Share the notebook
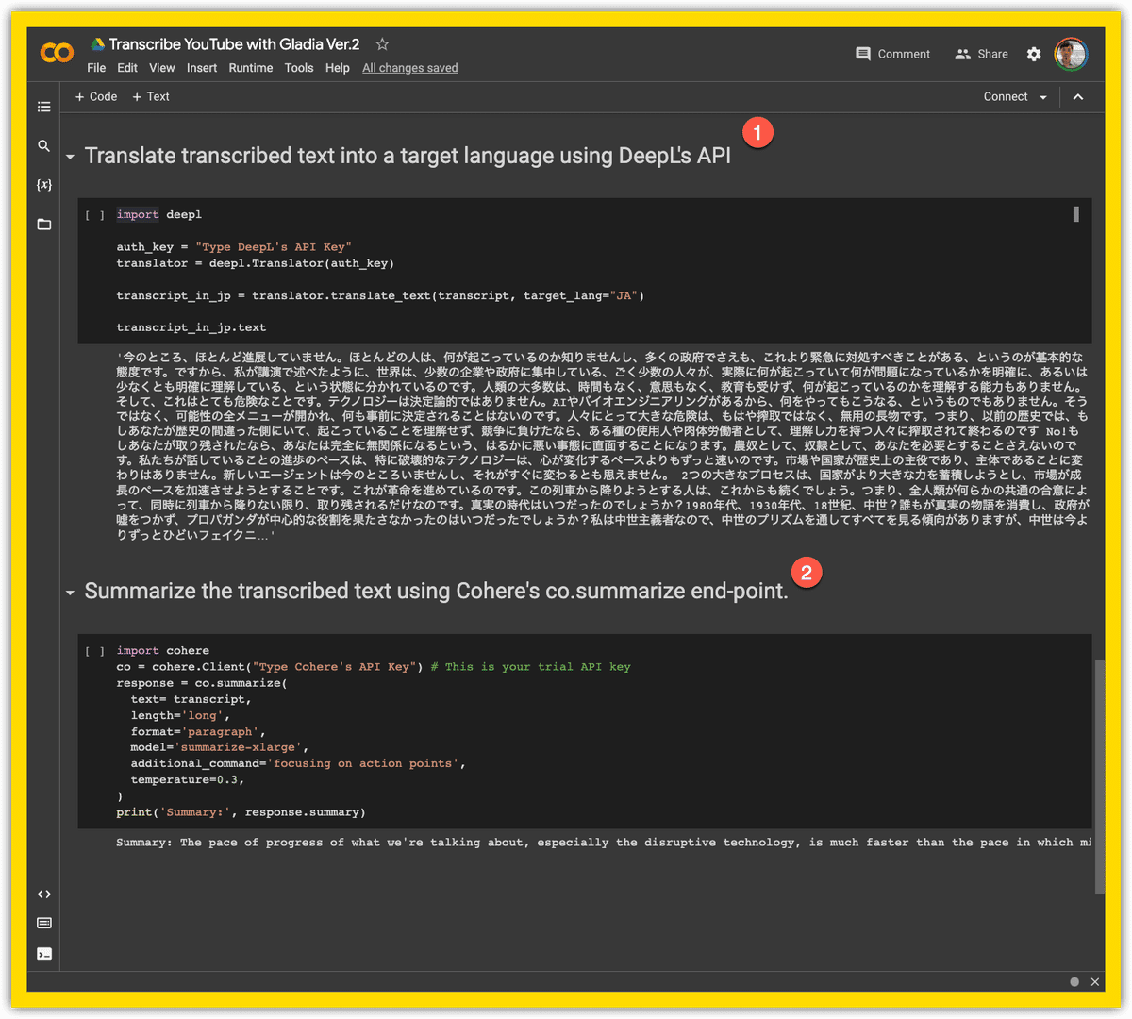1132x1019 pixels. point(981,54)
